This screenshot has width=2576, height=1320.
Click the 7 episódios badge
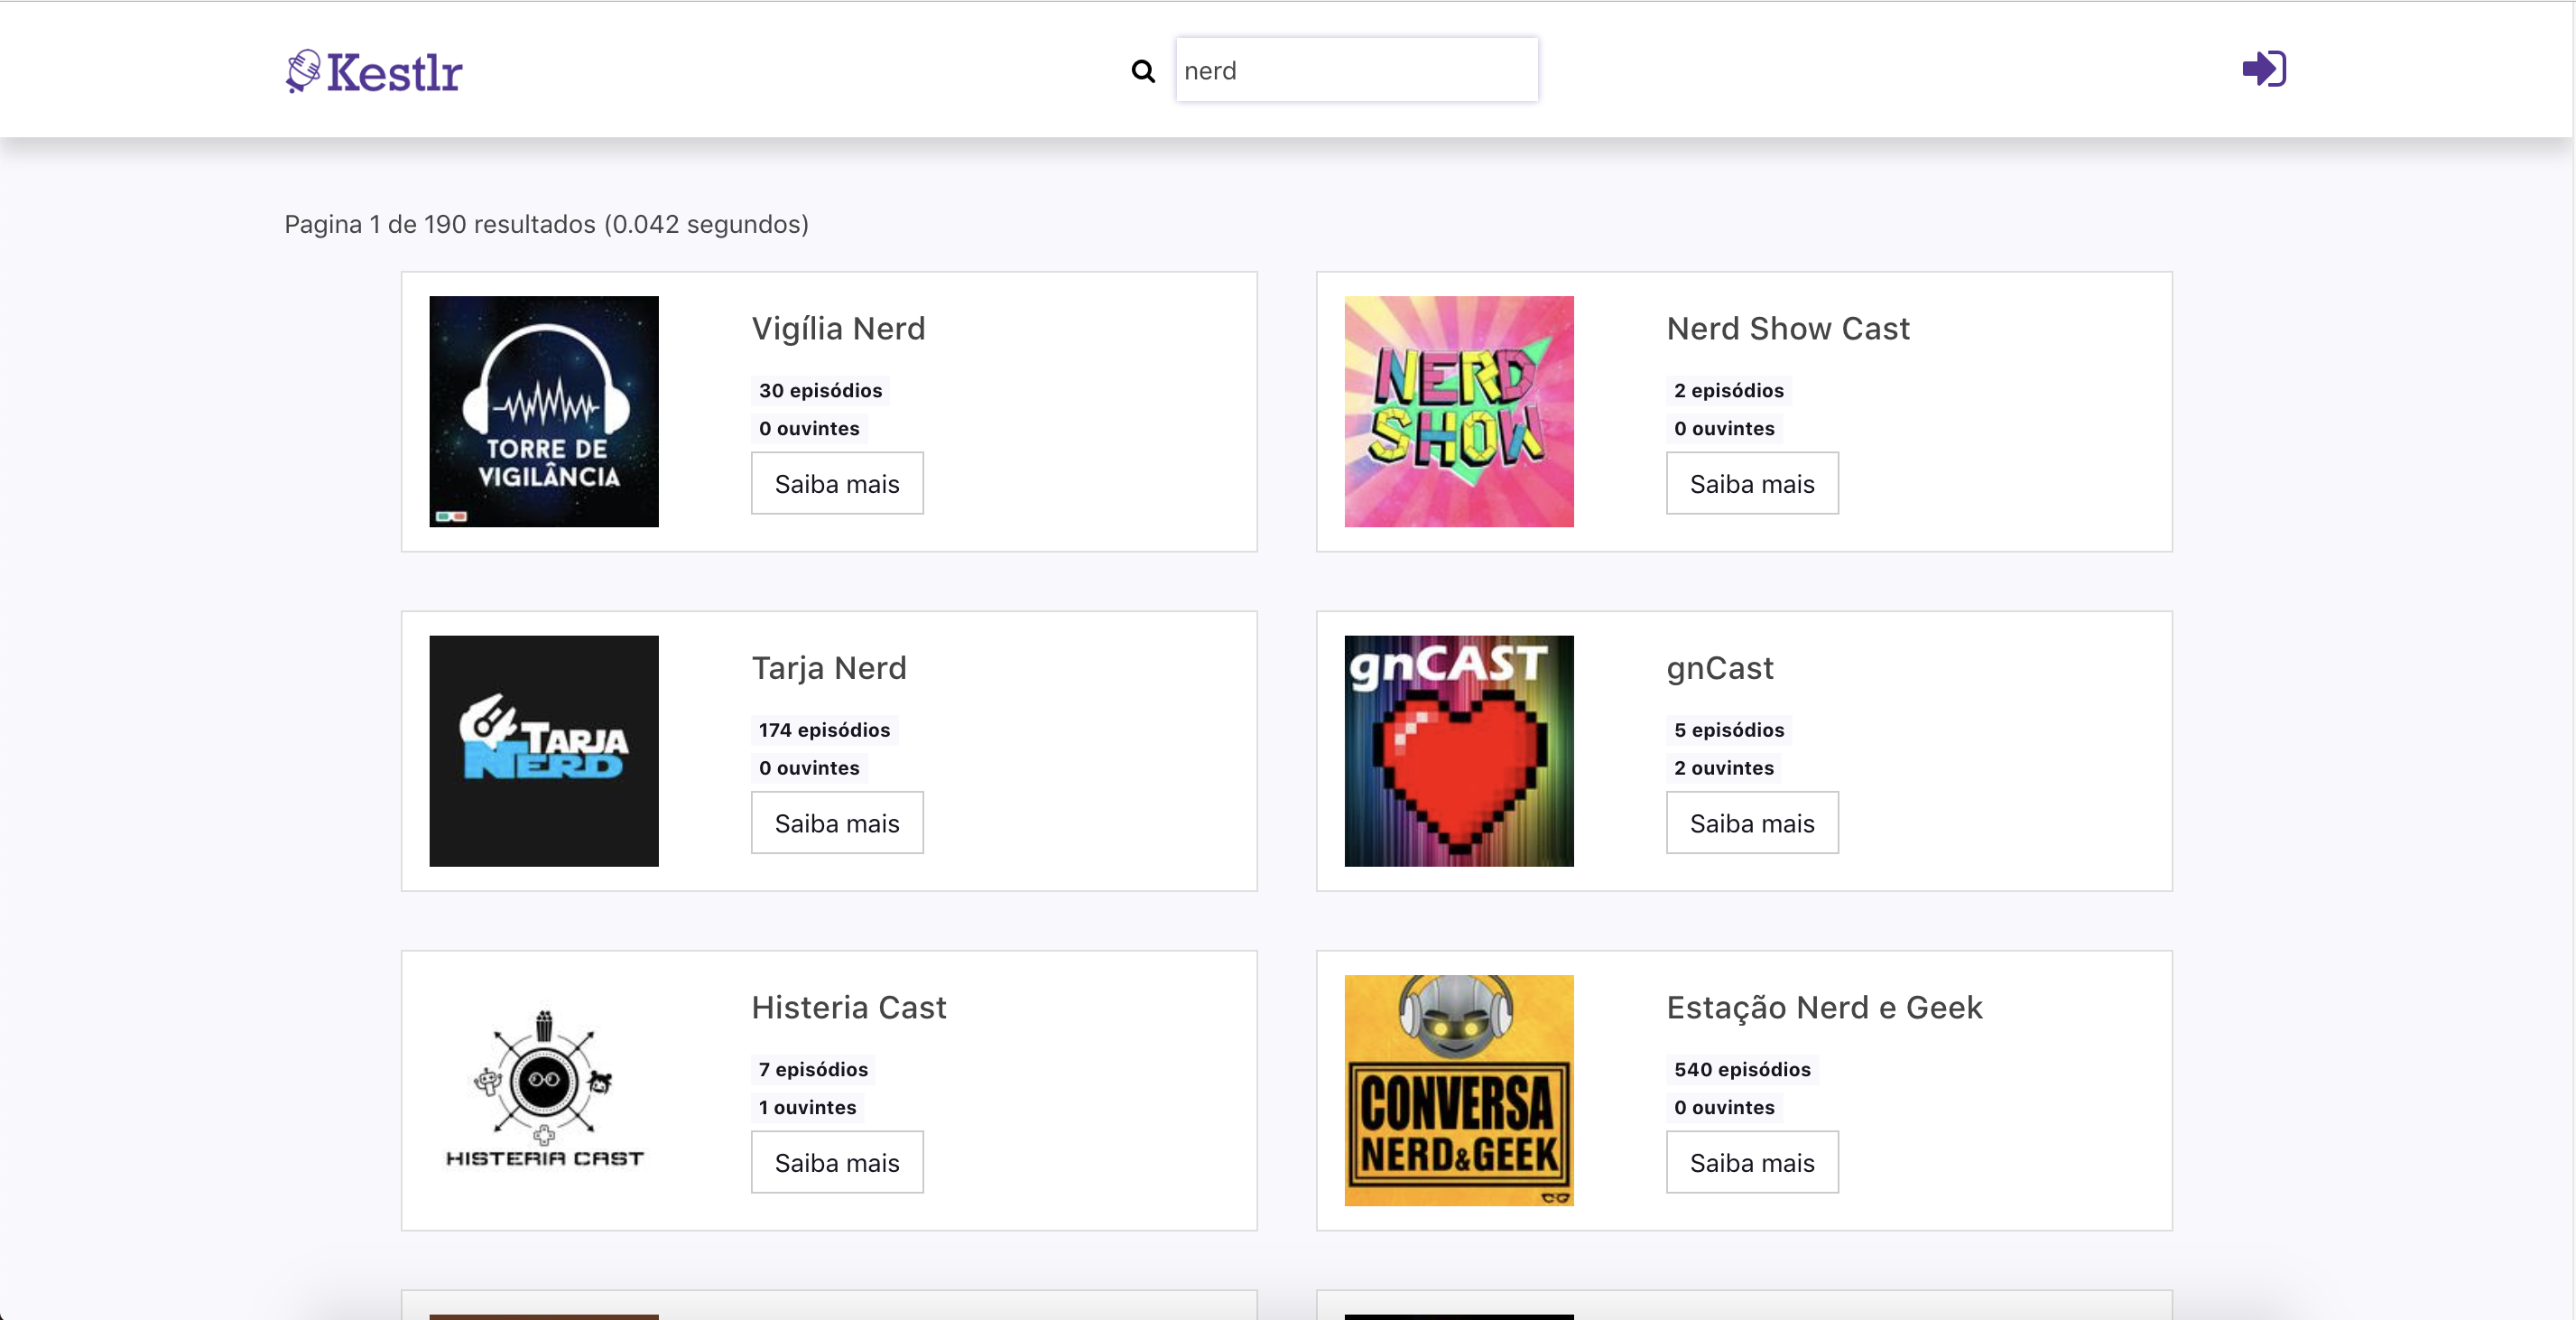click(x=813, y=1069)
